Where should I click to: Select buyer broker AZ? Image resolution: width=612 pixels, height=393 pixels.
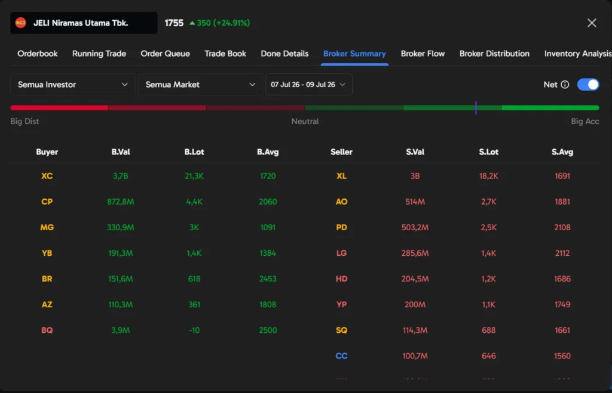(47, 305)
